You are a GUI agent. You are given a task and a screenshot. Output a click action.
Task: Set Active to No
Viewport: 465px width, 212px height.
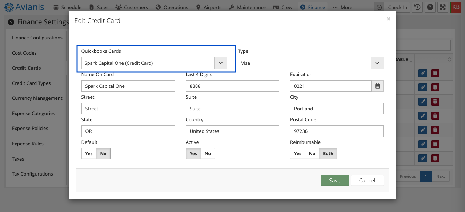[x=208, y=154]
